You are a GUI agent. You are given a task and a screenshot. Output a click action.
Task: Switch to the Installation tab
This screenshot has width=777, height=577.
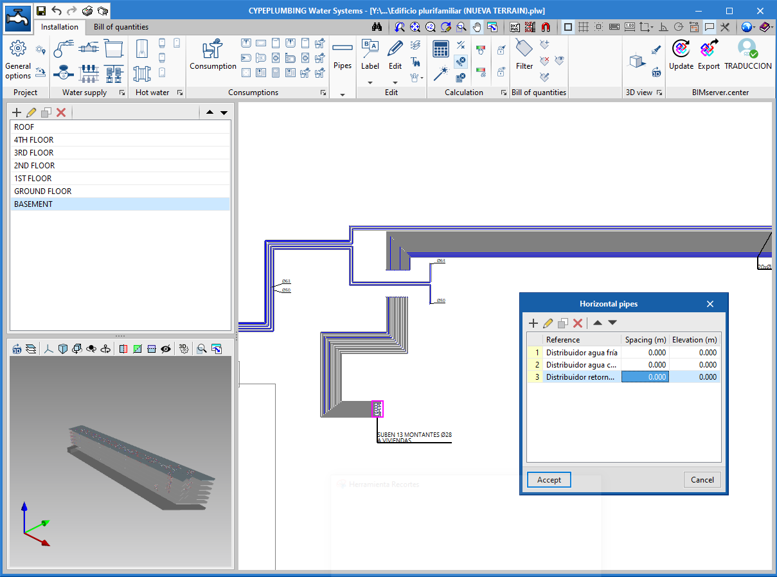[60, 27]
